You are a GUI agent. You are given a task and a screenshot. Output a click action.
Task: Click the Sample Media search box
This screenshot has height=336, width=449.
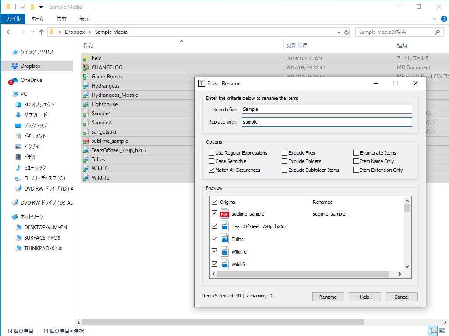[x=399, y=32]
